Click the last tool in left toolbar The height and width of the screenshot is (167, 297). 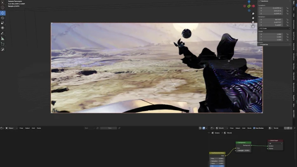pyautogui.click(x=2, y=49)
